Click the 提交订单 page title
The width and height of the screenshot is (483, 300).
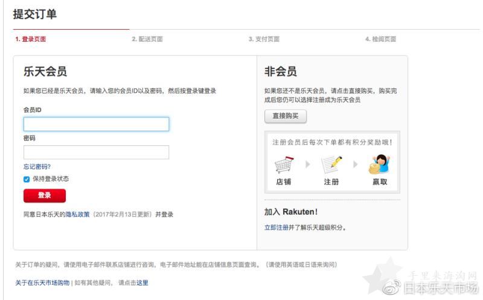(x=35, y=14)
